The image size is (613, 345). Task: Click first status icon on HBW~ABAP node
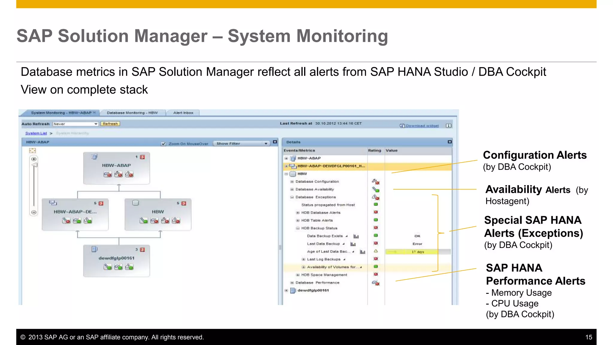click(108, 174)
